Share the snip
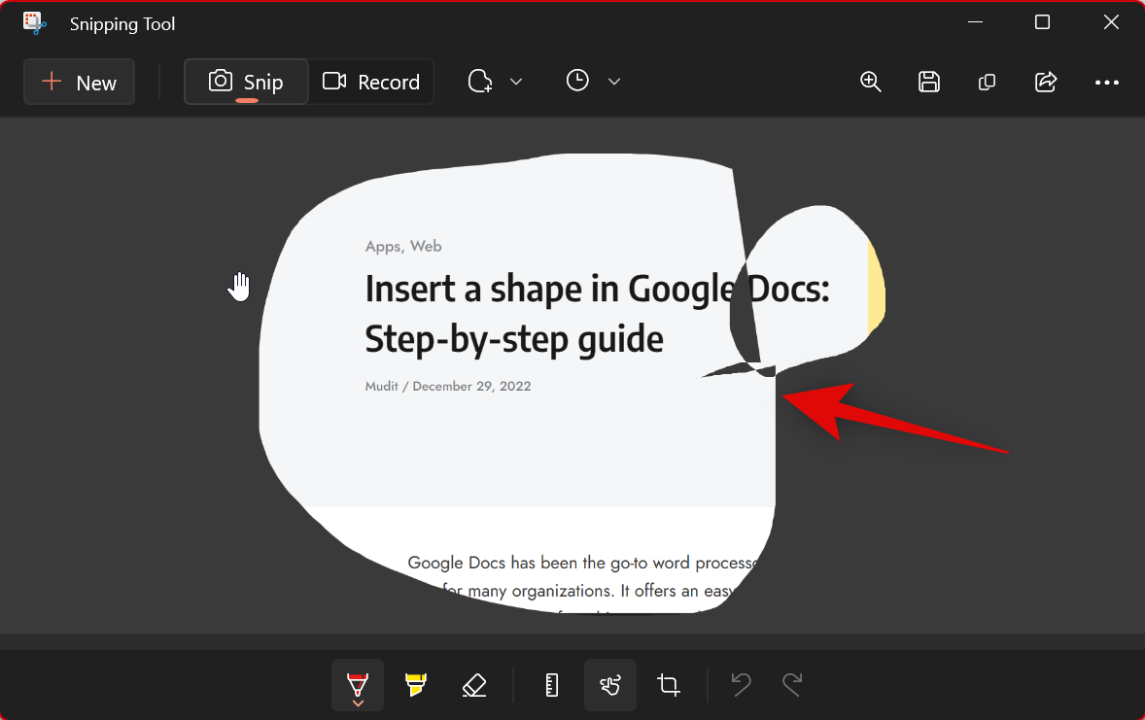The height and width of the screenshot is (720, 1145). [x=1046, y=83]
